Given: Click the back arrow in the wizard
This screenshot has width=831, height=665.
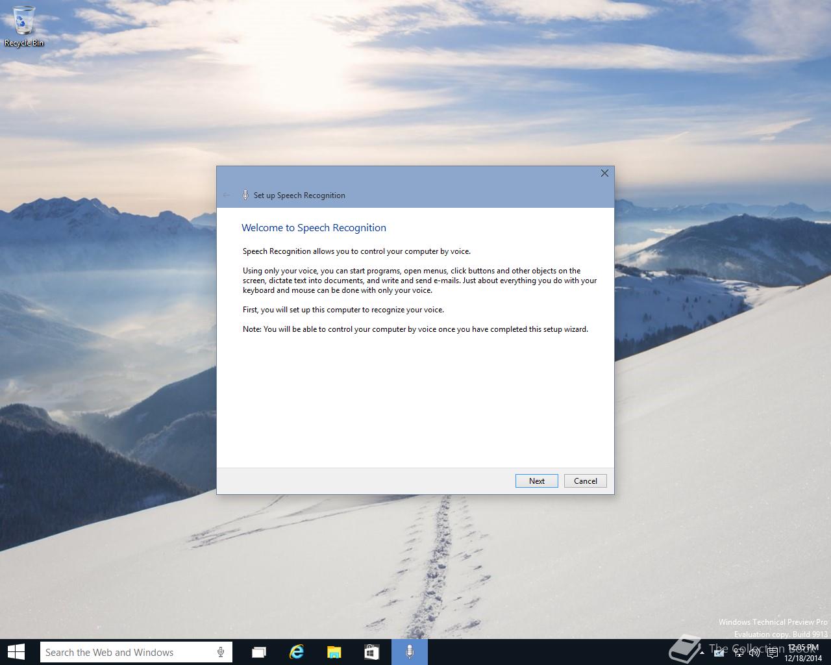Looking at the screenshot, I should click(227, 195).
